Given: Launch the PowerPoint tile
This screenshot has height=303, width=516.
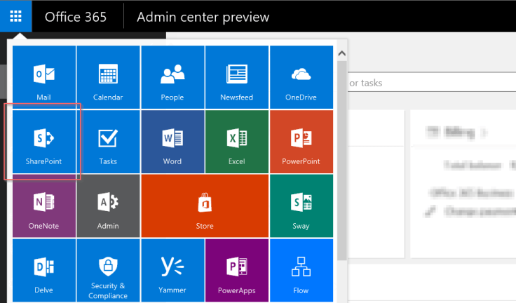Looking at the screenshot, I should [x=301, y=141].
